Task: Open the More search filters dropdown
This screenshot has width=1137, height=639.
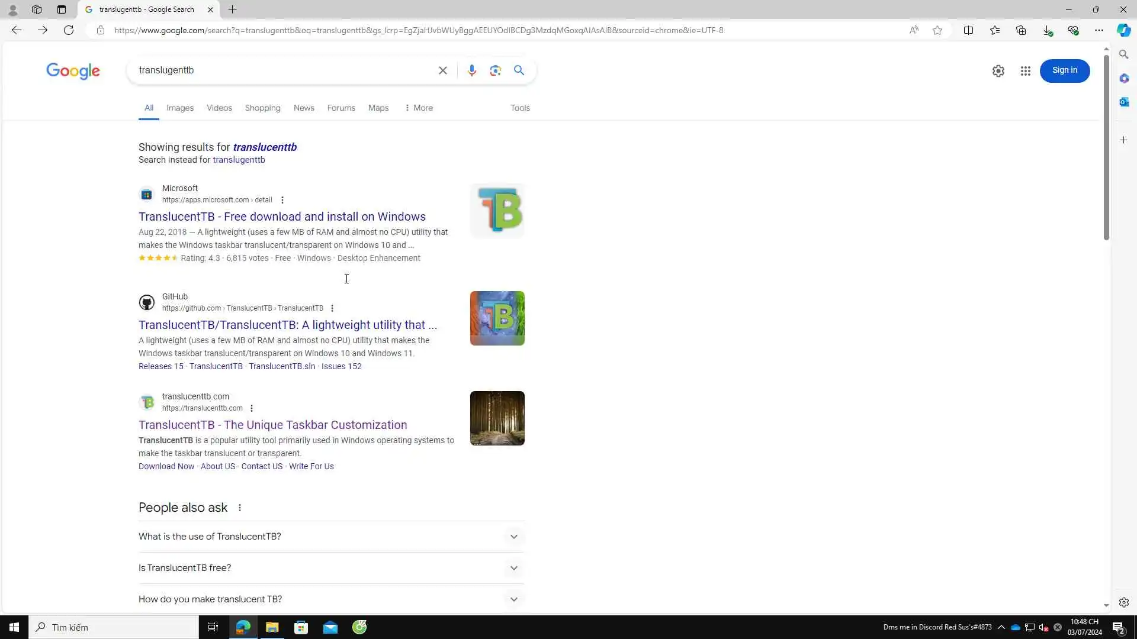Action: [418, 108]
